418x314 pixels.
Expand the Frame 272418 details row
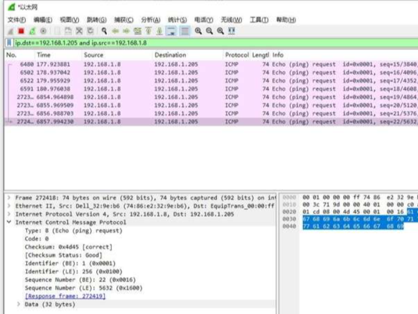tap(9, 198)
